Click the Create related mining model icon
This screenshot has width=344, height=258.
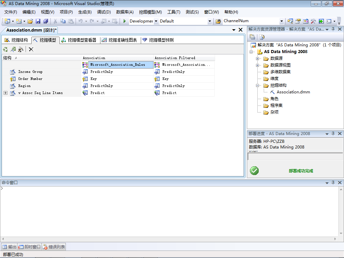pos(13,49)
